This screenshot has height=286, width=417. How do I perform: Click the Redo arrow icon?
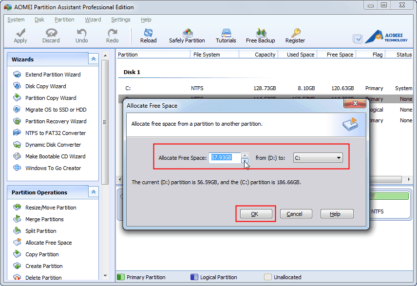click(x=112, y=33)
